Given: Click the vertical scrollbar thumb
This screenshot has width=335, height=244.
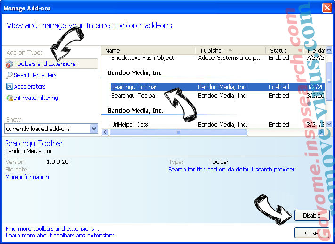Looking at the screenshot, I should (x=329, y=81).
